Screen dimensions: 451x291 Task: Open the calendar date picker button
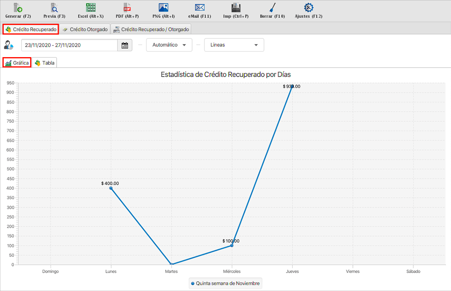(x=124, y=45)
